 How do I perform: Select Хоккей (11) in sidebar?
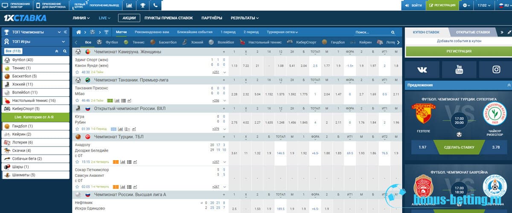35,84
